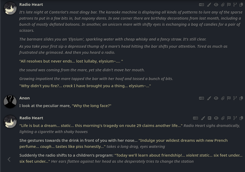This screenshot has width=245, height=172.
Task: Translate the first Radio Heart message
Action: click(x=201, y=5)
